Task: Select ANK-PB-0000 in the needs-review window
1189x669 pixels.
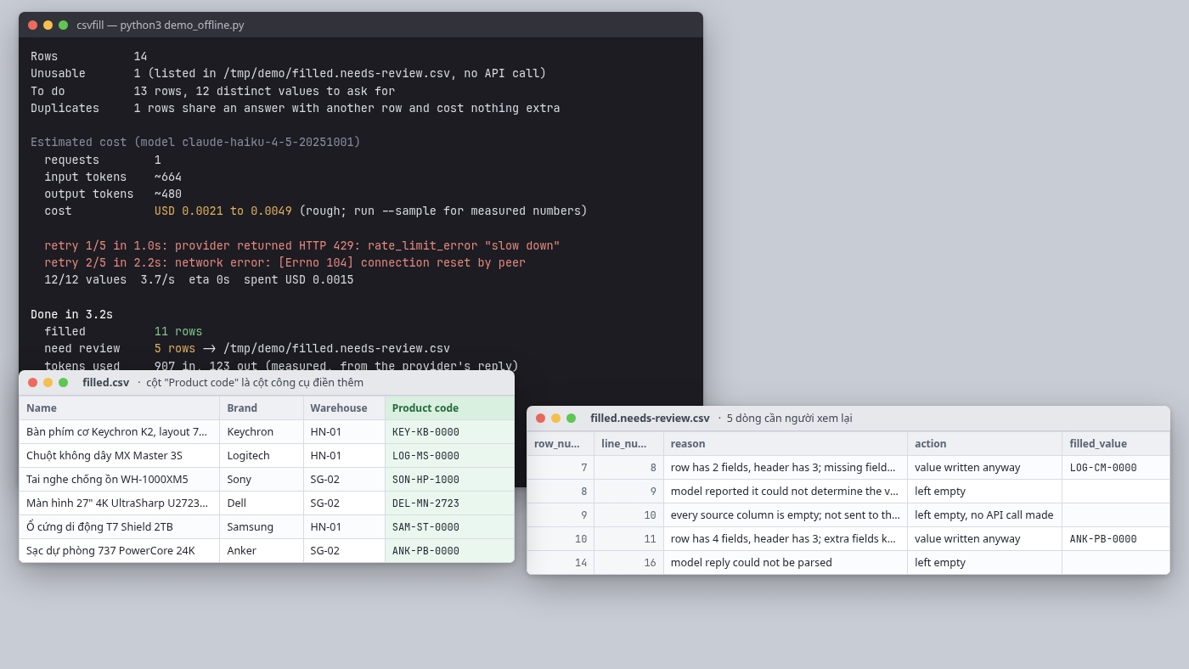Action: [1116, 539]
